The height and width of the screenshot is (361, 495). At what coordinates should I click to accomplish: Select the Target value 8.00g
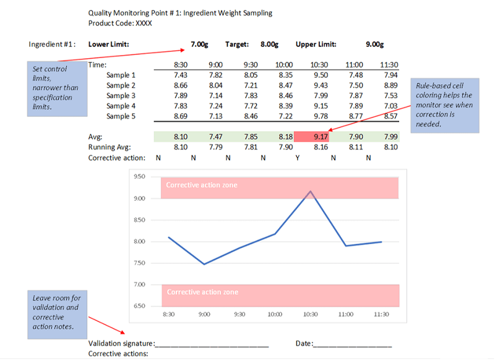269,44
